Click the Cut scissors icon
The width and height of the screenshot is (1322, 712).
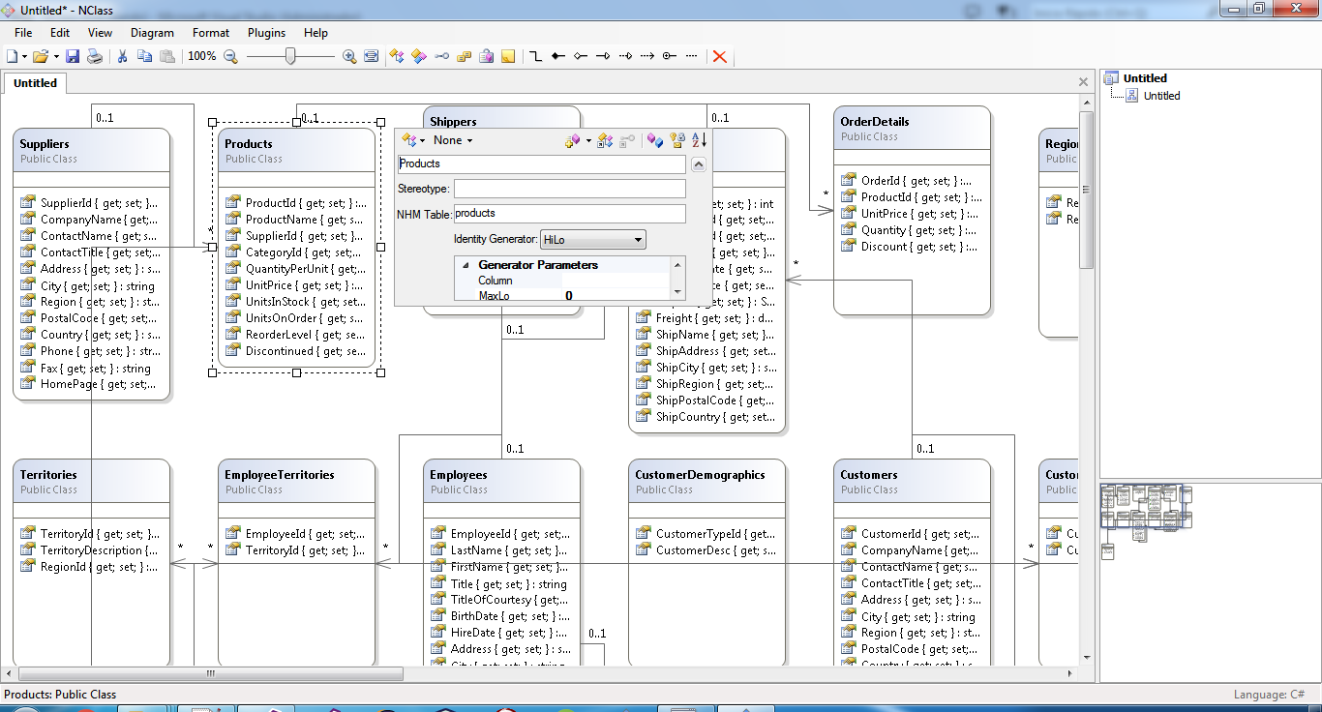click(123, 56)
